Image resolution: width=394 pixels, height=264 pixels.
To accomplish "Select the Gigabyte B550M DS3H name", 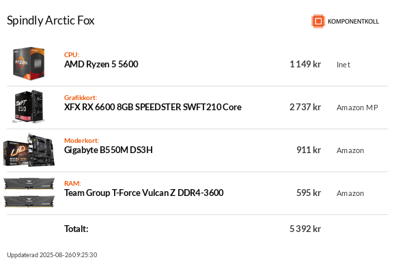I will pos(109,150).
